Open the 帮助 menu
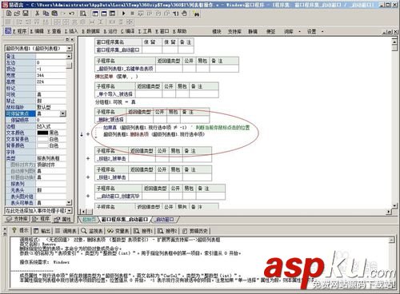 179,31
